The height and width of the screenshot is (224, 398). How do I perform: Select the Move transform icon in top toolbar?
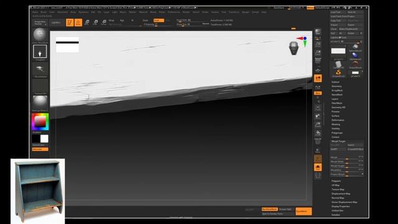(87, 22)
